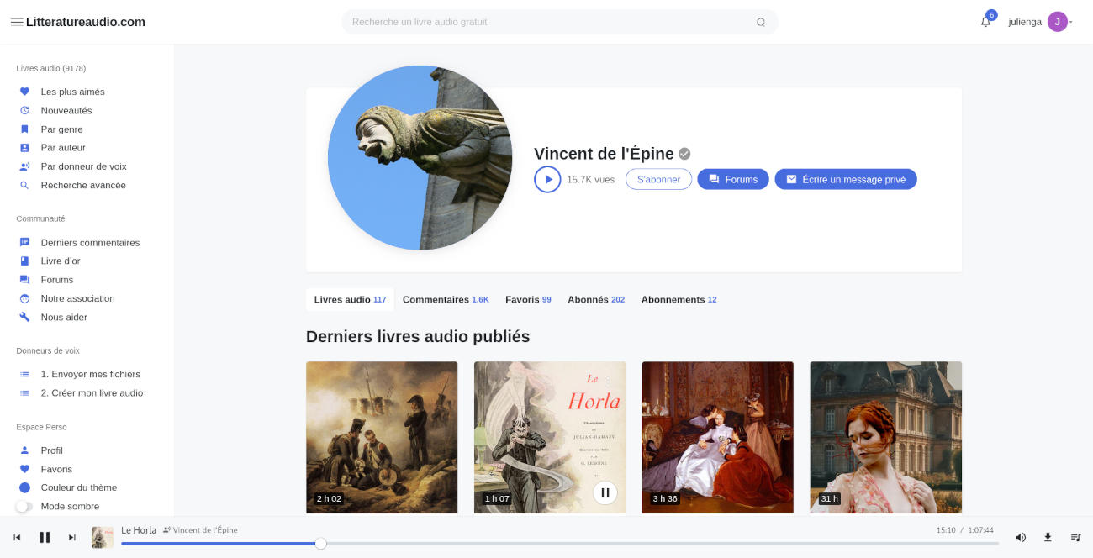
Task: Open the hamburger menu next to site logo
Action: (16, 22)
